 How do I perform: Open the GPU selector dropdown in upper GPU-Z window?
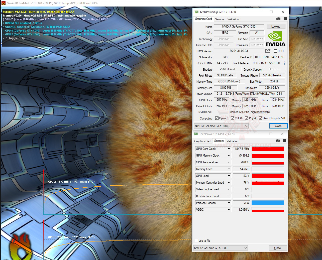(x=221, y=126)
